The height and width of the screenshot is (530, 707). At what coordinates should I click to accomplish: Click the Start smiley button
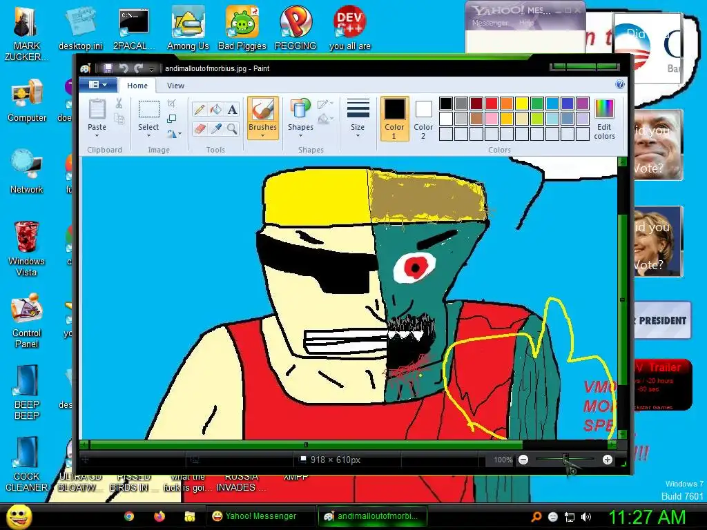tap(19, 516)
